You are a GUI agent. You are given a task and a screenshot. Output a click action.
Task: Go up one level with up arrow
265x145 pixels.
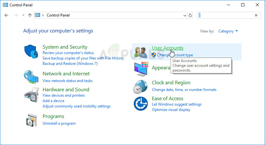30,15
